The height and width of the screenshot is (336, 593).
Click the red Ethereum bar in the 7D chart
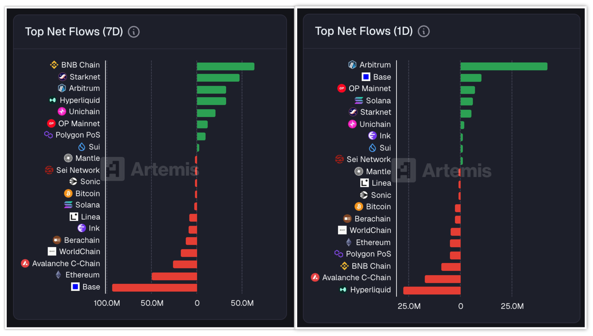pos(174,276)
